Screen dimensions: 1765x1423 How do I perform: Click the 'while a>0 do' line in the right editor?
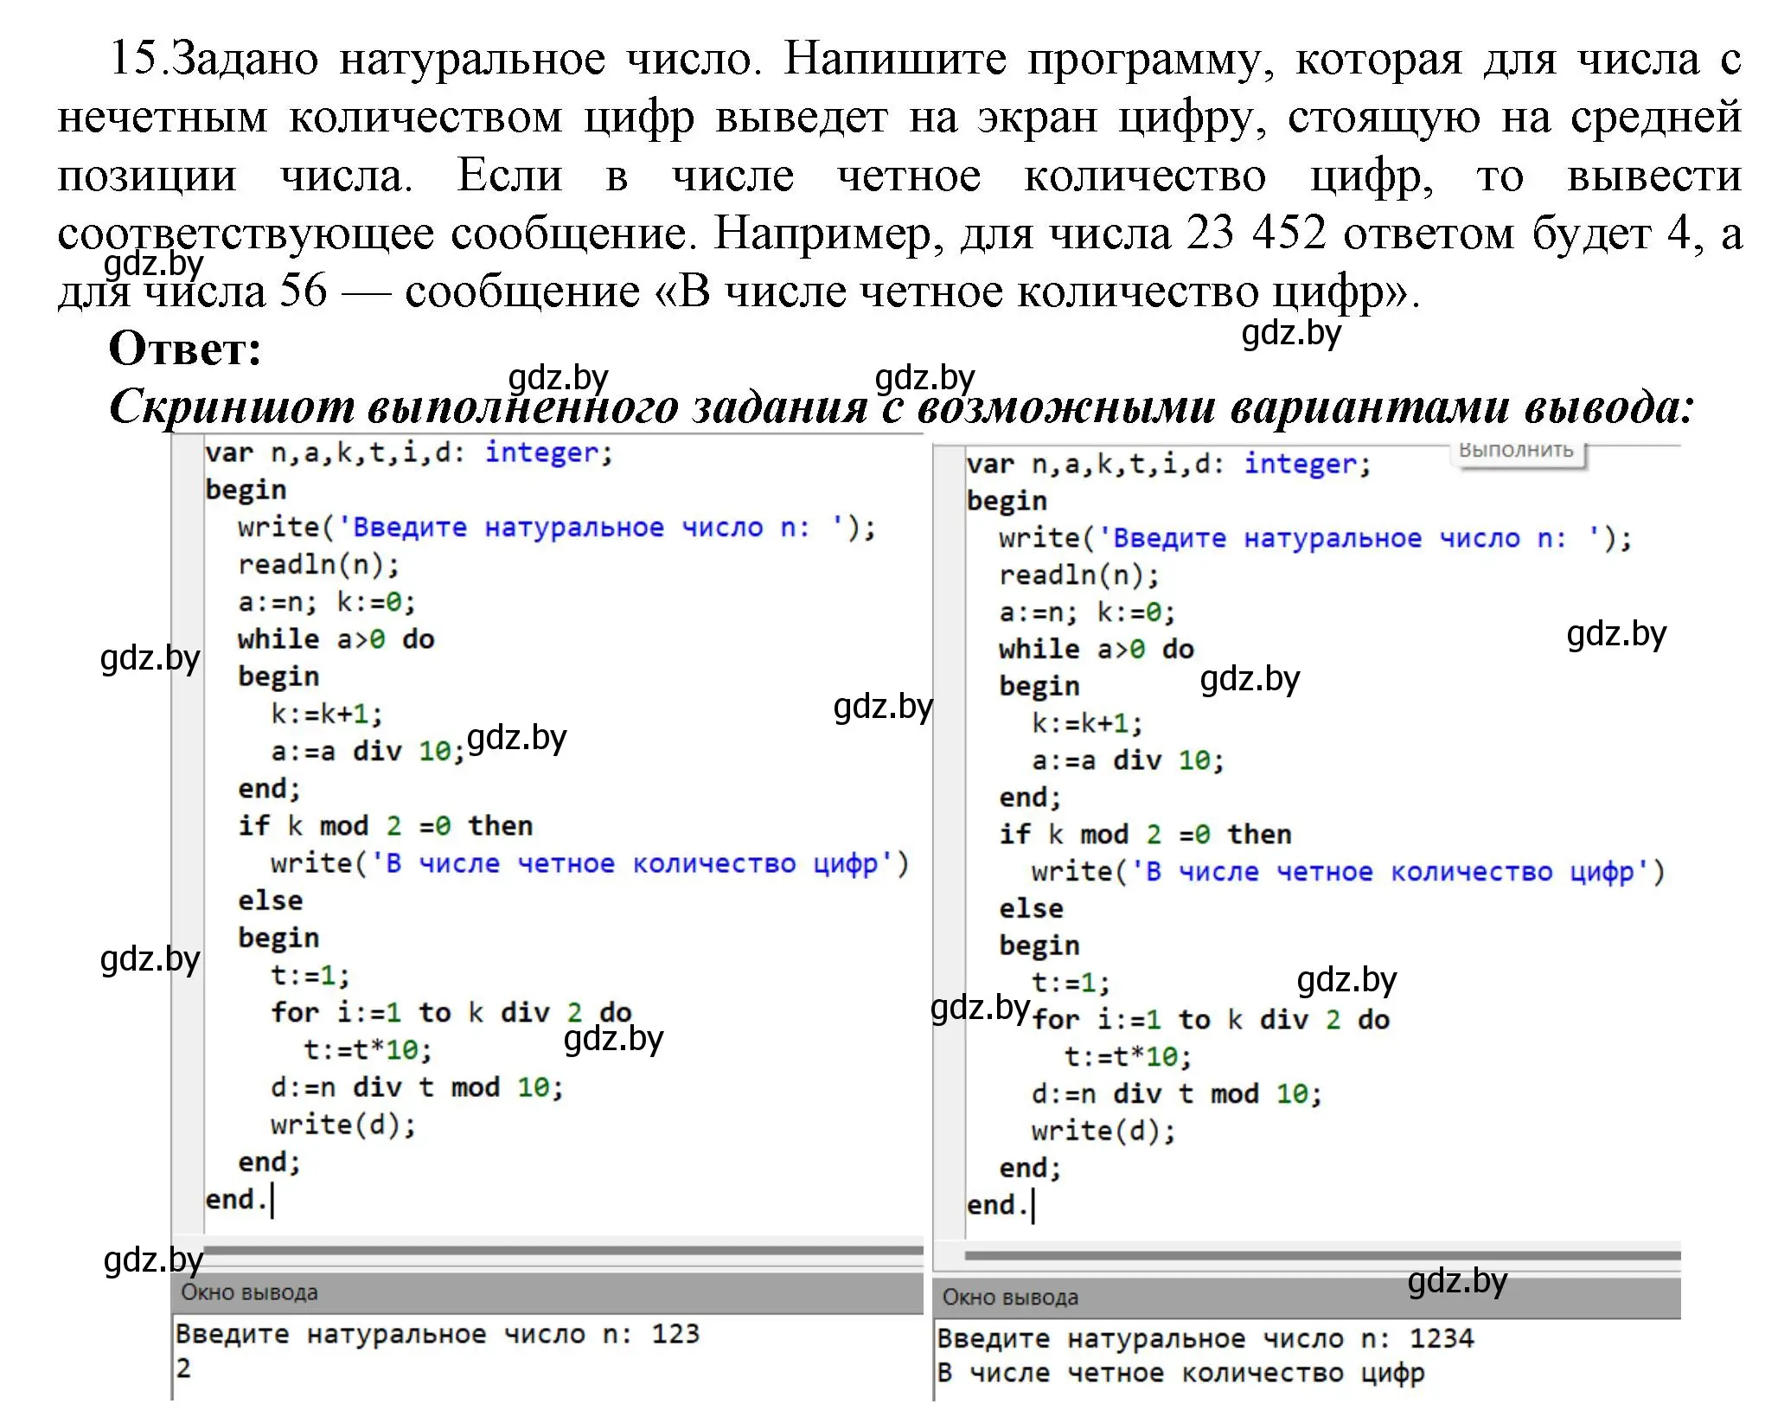(1097, 649)
